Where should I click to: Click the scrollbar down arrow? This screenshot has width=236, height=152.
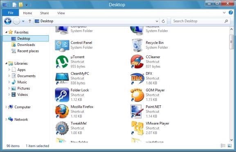click(x=232, y=140)
